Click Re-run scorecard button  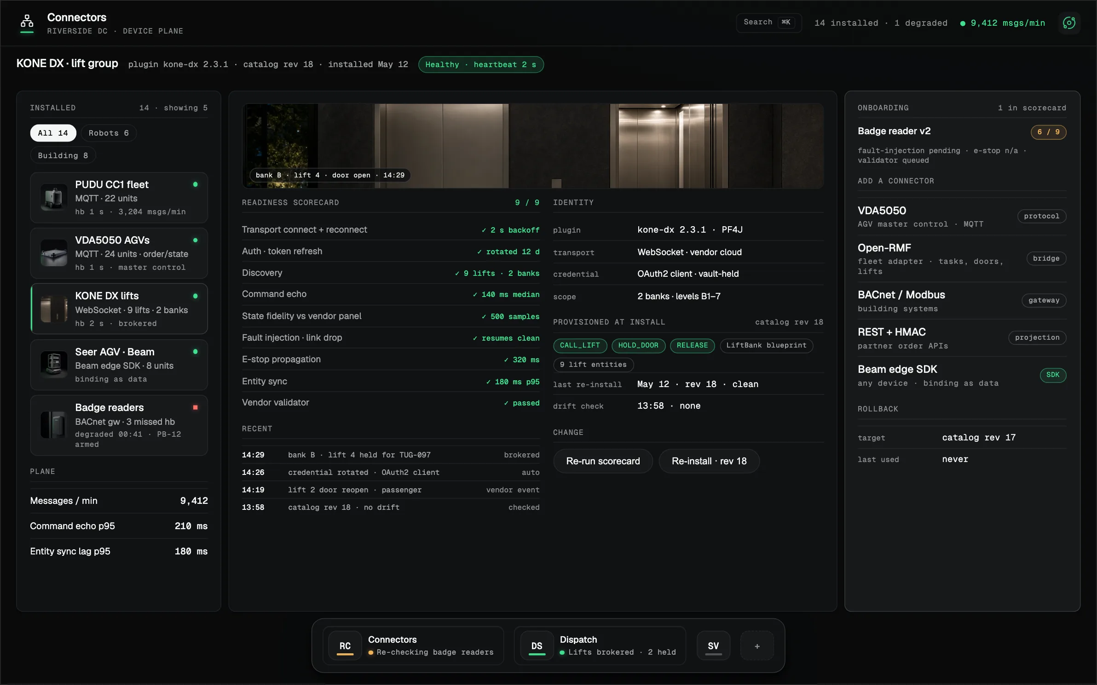tap(603, 461)
